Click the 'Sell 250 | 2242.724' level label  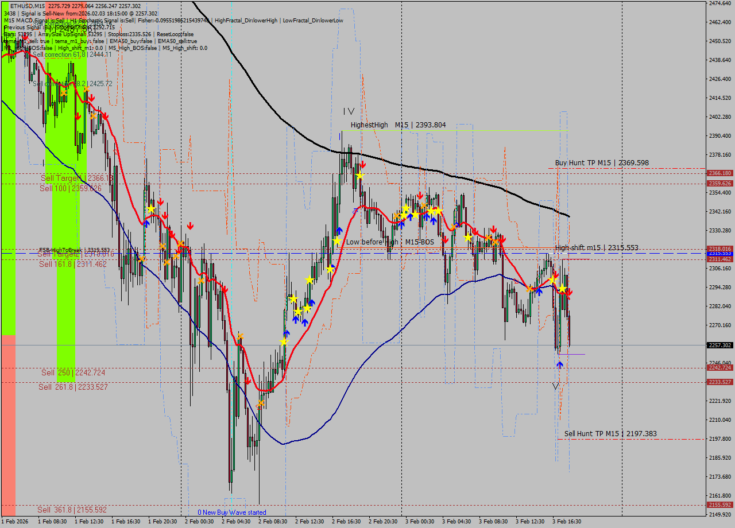[73, 373]
